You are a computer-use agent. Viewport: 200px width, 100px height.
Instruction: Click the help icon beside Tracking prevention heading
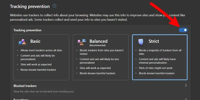[54, 6]
